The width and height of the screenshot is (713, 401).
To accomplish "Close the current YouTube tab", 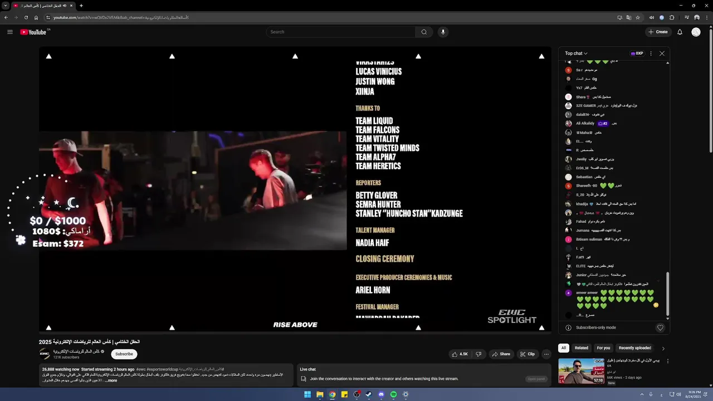I will [71, 6].
